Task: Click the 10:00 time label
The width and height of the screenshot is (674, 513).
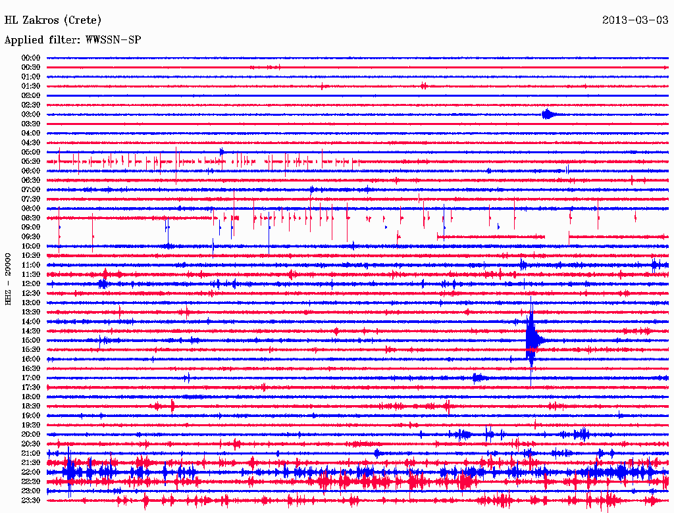Action: [x=31, y=246]
